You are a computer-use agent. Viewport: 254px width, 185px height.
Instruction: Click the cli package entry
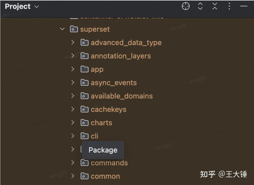pos(94,136)
